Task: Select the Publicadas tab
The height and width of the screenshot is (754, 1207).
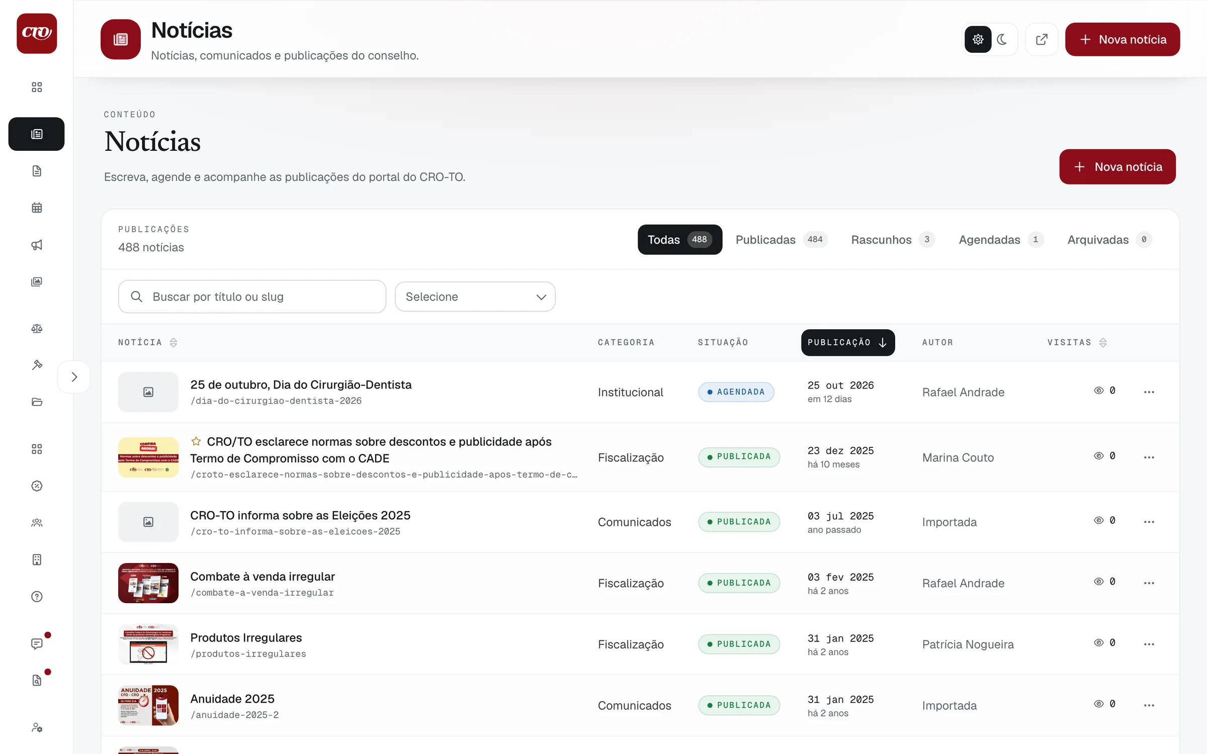Action: [781, 240]
